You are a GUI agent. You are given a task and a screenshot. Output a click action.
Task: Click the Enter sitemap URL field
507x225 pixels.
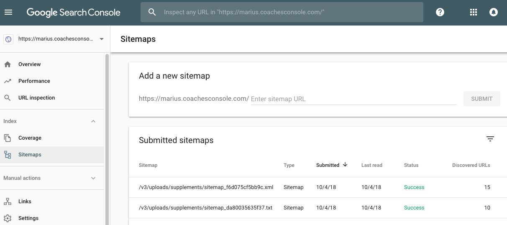click(353, 99)
